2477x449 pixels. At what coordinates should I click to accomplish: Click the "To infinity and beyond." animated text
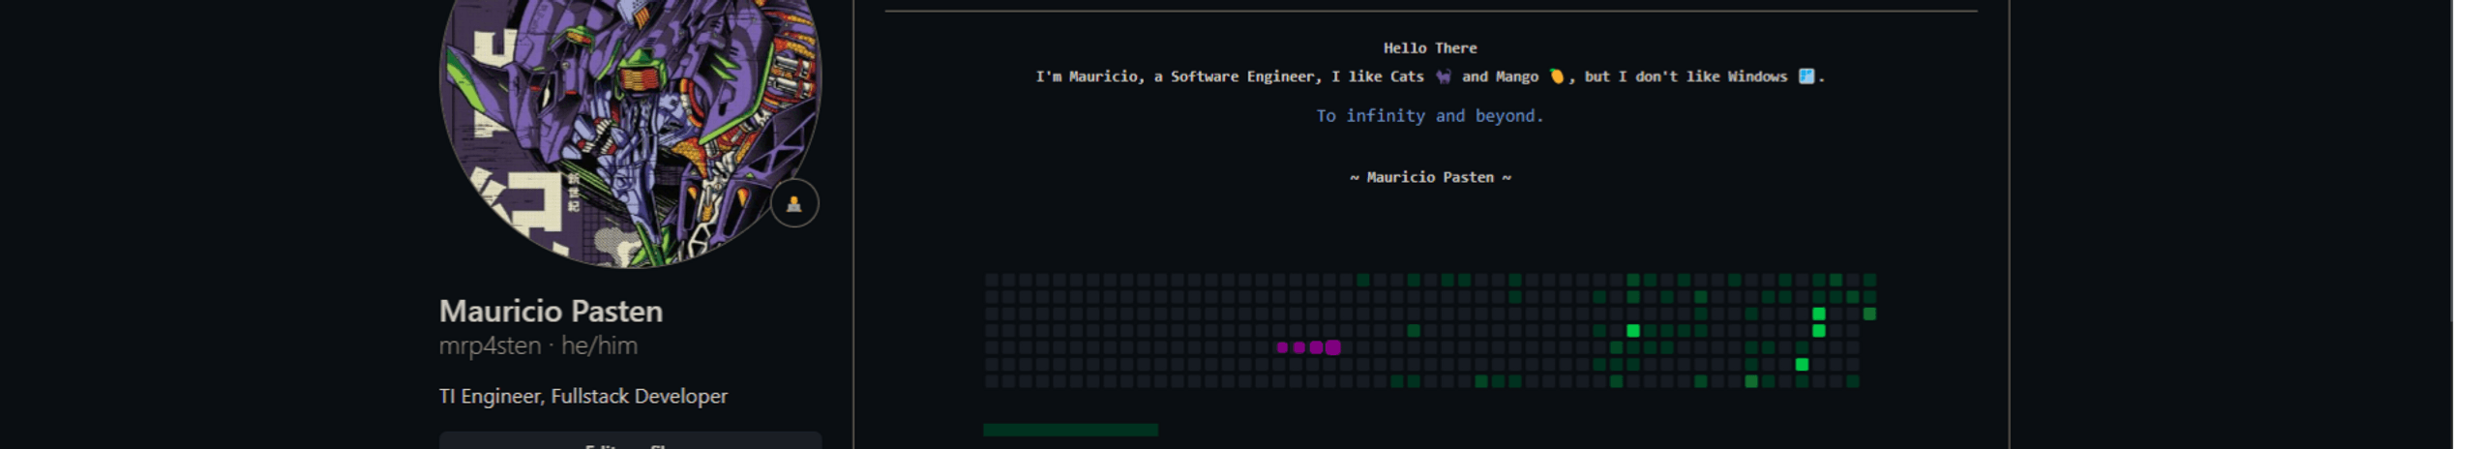[x=1429, y=116]
